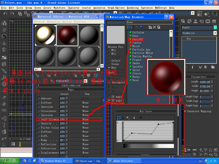Click the Opacity None map button
219x164 pixels.
coord(85,123)
